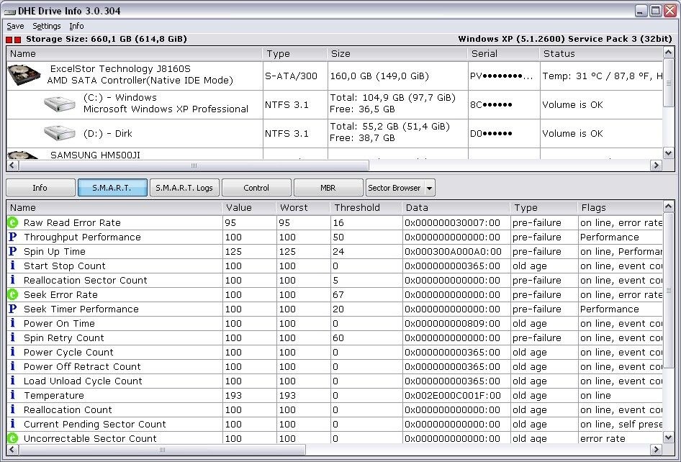Open the Info tab button
The height and width of the screenshot is (462, 681).
pyautogui.click(x=40, y=188)
